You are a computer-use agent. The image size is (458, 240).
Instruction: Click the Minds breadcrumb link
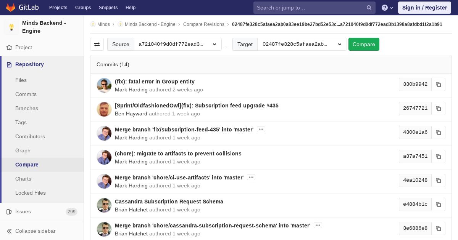[103, 24]
